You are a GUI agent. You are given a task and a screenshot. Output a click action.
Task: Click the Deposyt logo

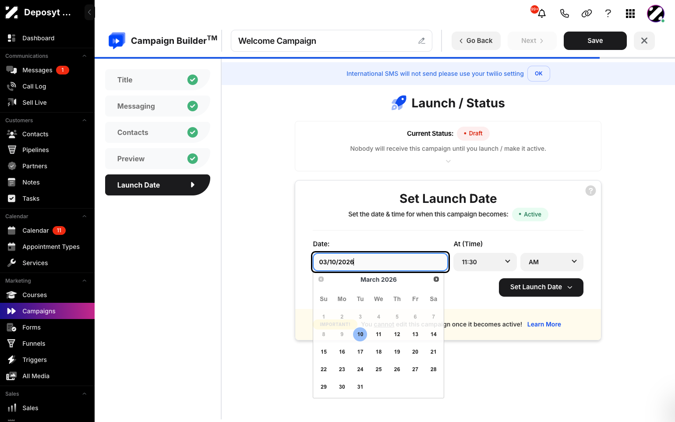[x=11, y=12]
